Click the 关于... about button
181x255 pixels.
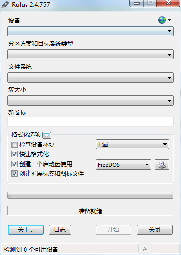pos(26,229)
